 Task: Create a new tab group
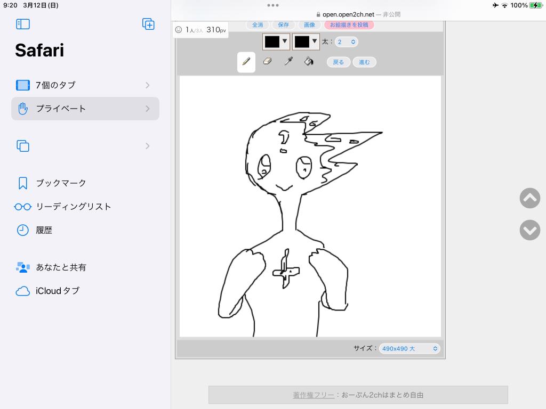tap(148, 24)
